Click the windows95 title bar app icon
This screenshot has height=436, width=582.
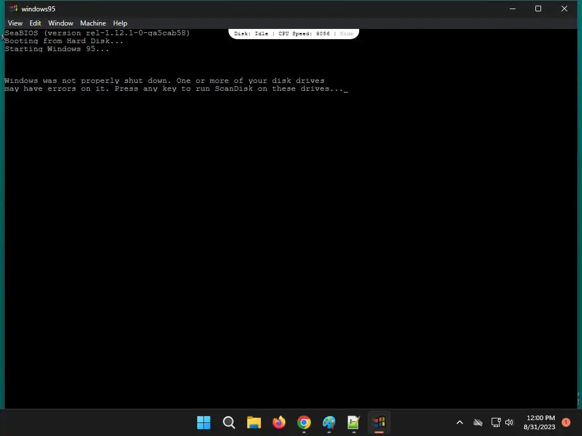(x=14, y=9)
